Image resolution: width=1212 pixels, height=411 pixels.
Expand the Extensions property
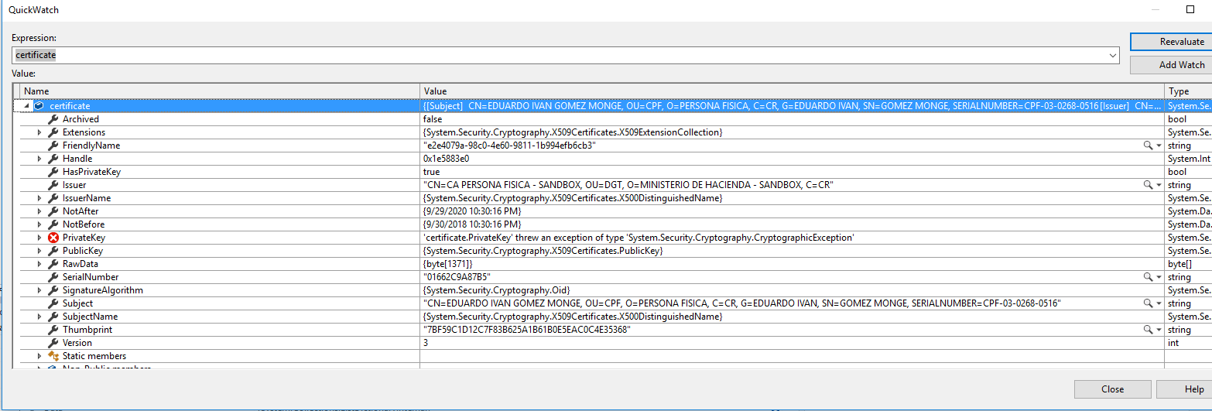(39, 132)
